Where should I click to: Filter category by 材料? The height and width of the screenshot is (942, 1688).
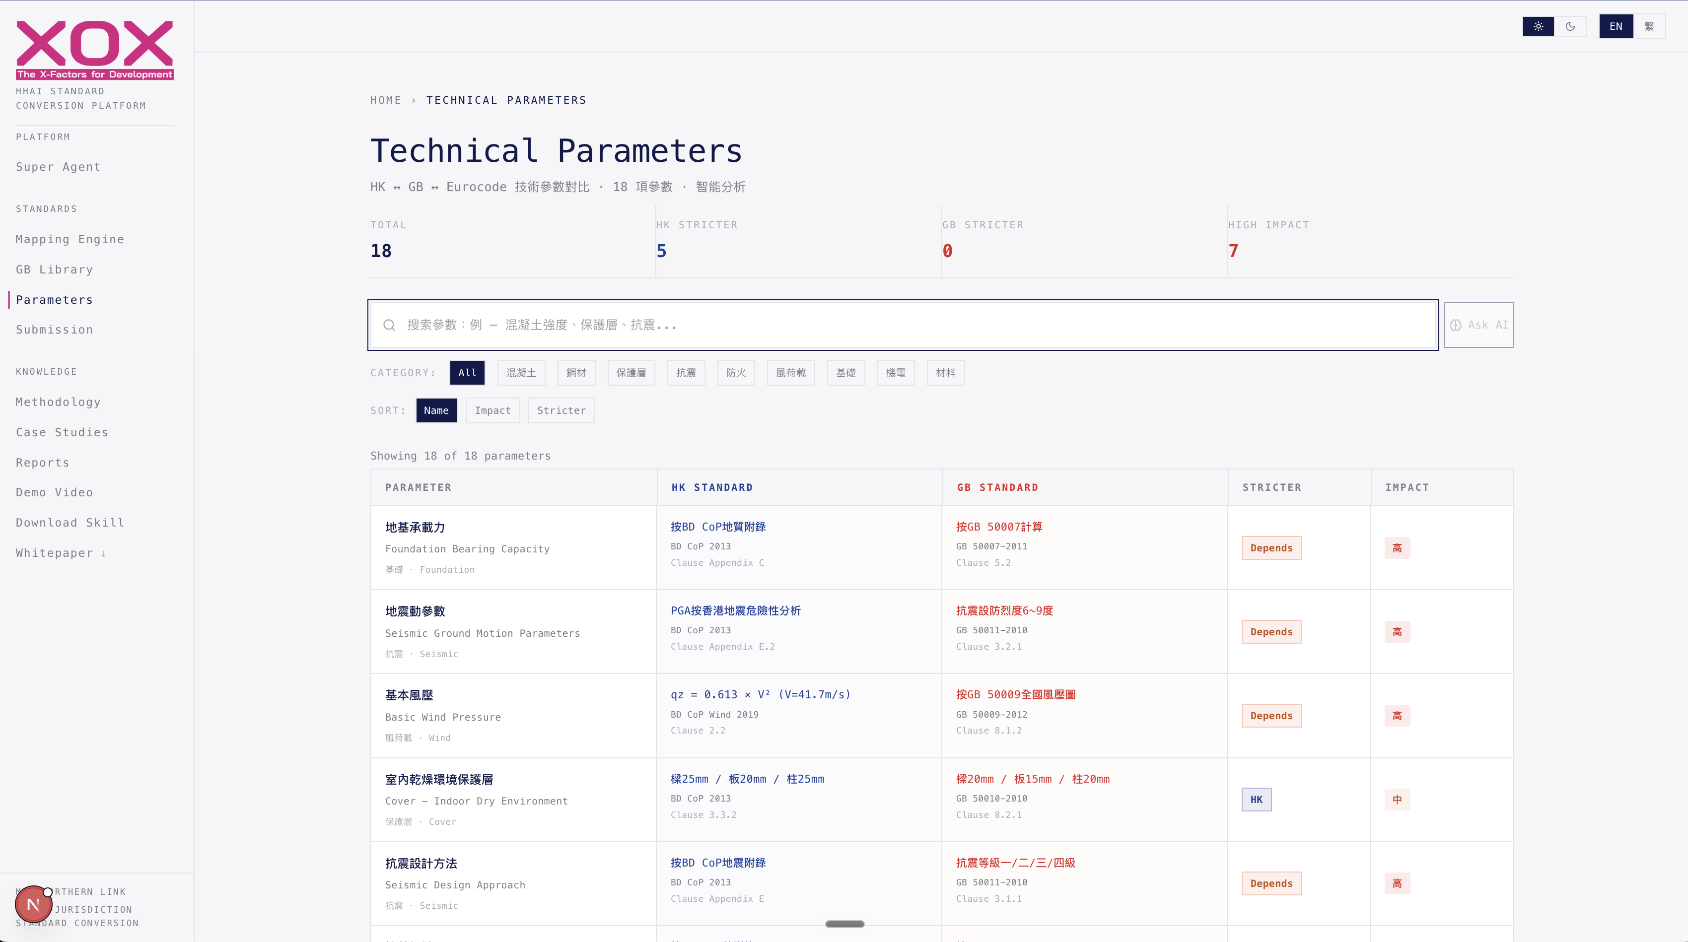coord(946,373)
